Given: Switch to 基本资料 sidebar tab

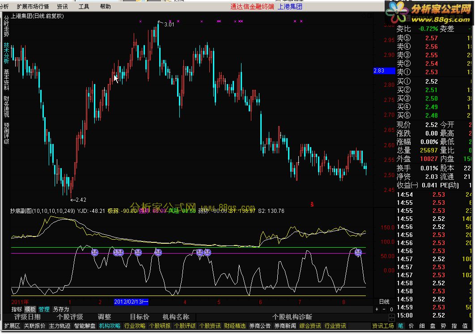Looking at the screenshot, I should pyautogui.click(x=6, y=80).
